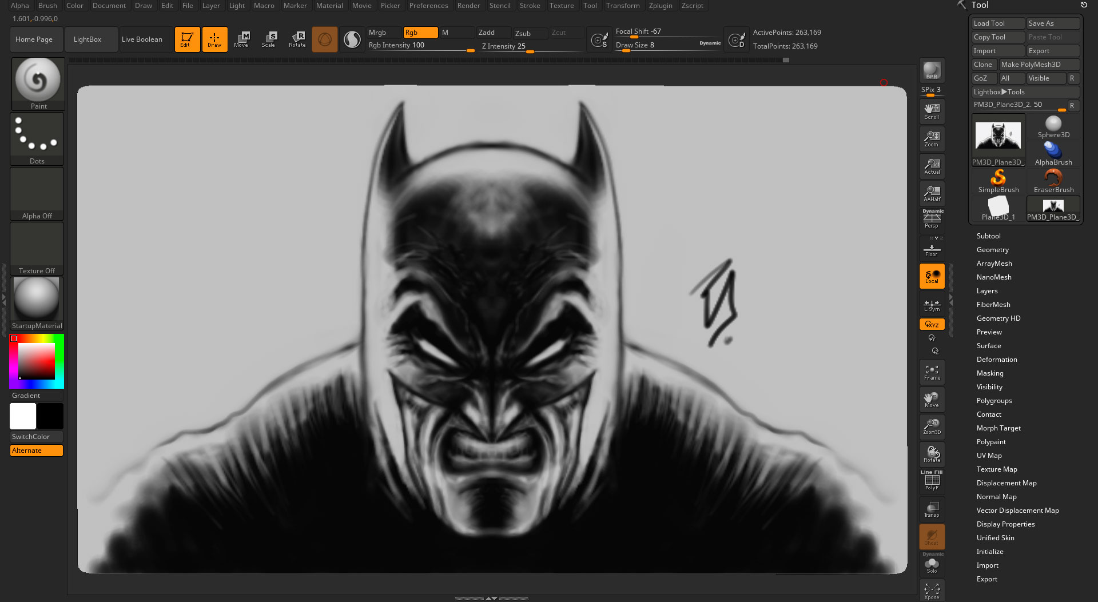The width and height of the screenshot is (1098, 602).
Task: Toggle the XYZ rotation mode
Action: click(932, 324)
